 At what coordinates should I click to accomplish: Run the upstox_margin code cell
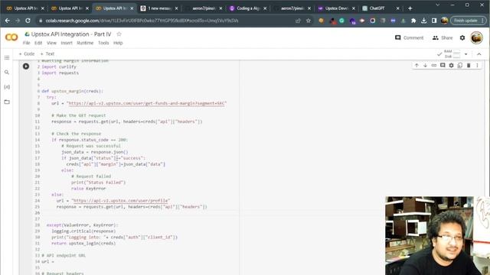coord(26,66)
